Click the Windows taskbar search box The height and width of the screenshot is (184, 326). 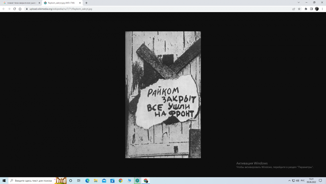coord(37,181)
